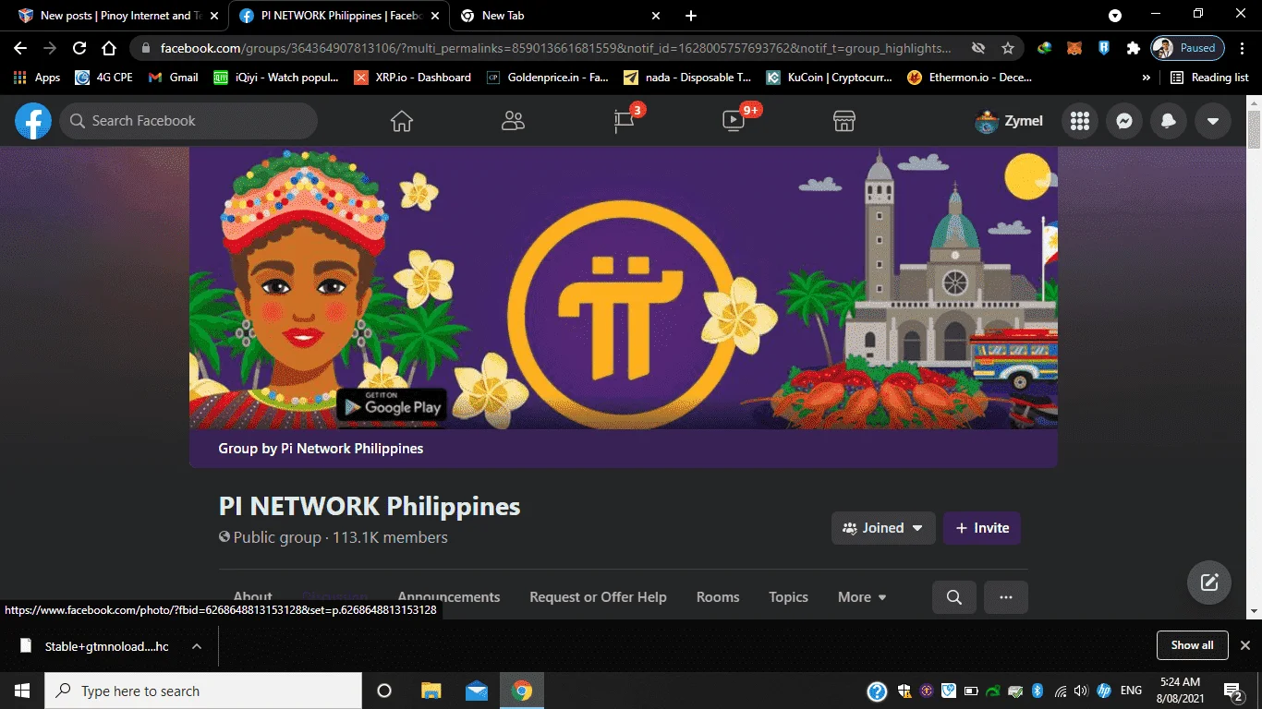Click Pi Network Philippines page link
Viewport: 1262px width, 709px height.
pyautogui.click(x=352, y=449)
